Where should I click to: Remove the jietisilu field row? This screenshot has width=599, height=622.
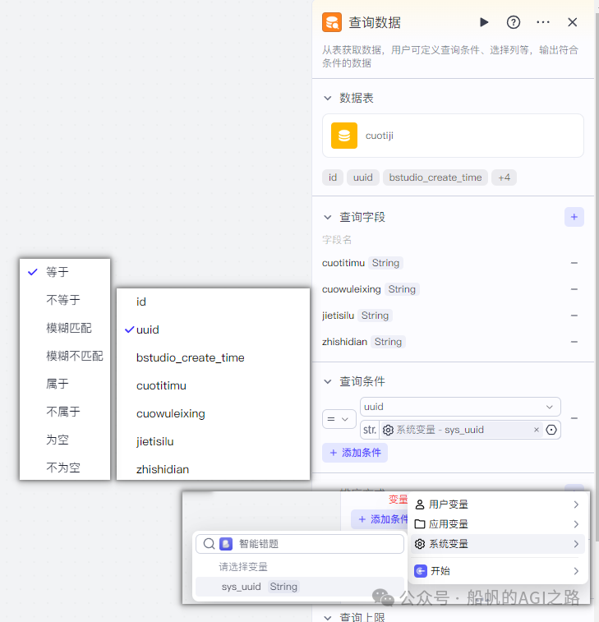point(574,316)
